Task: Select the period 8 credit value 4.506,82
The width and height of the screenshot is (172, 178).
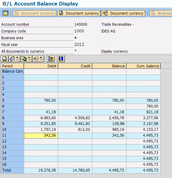Action: pos(75,118)
